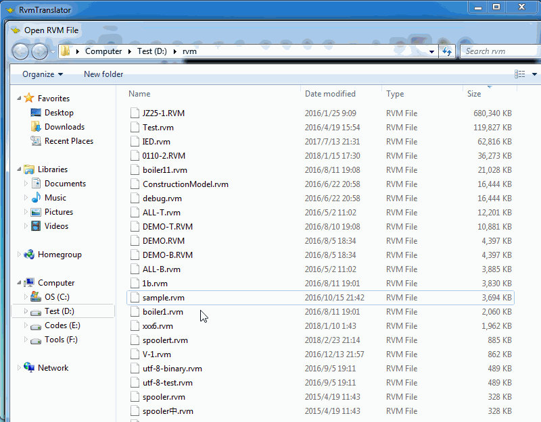
Task: Click the refresh icon beside address bar
Action: tap(446, 51)
